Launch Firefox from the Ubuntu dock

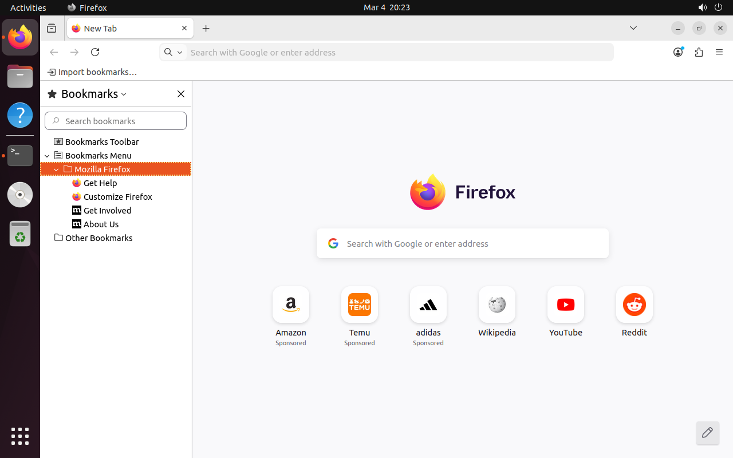pyautogui.click(x=20, y=37)
